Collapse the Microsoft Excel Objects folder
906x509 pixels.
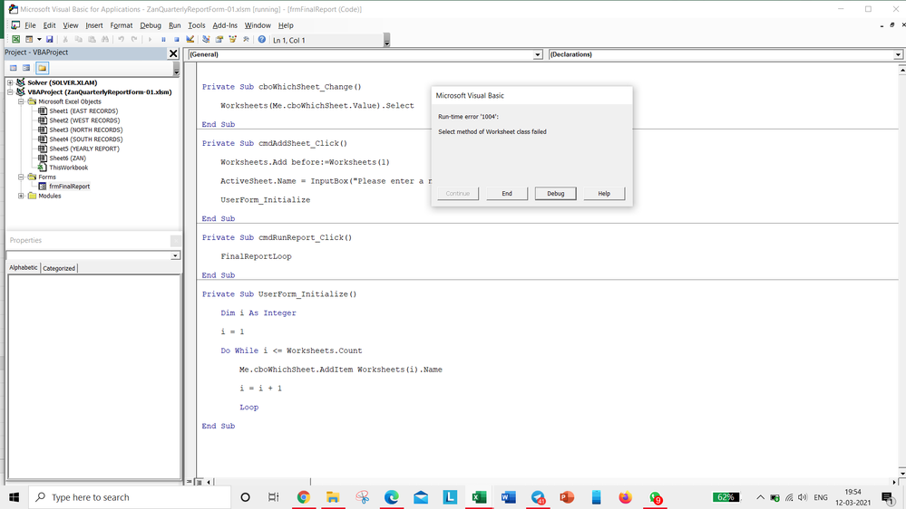click(21, 101)
